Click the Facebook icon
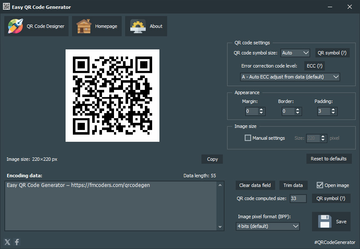 (17, 242)
